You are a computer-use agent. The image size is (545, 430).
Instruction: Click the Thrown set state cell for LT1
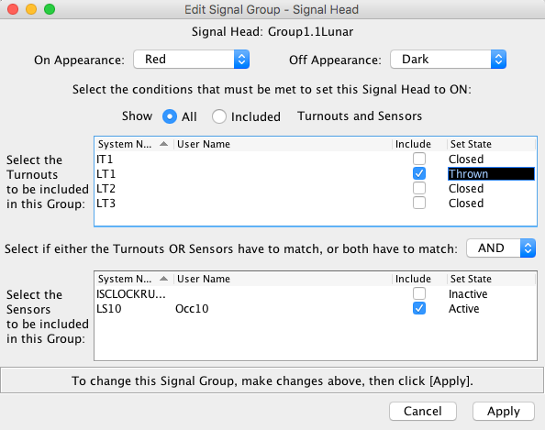tap(491, 173)
